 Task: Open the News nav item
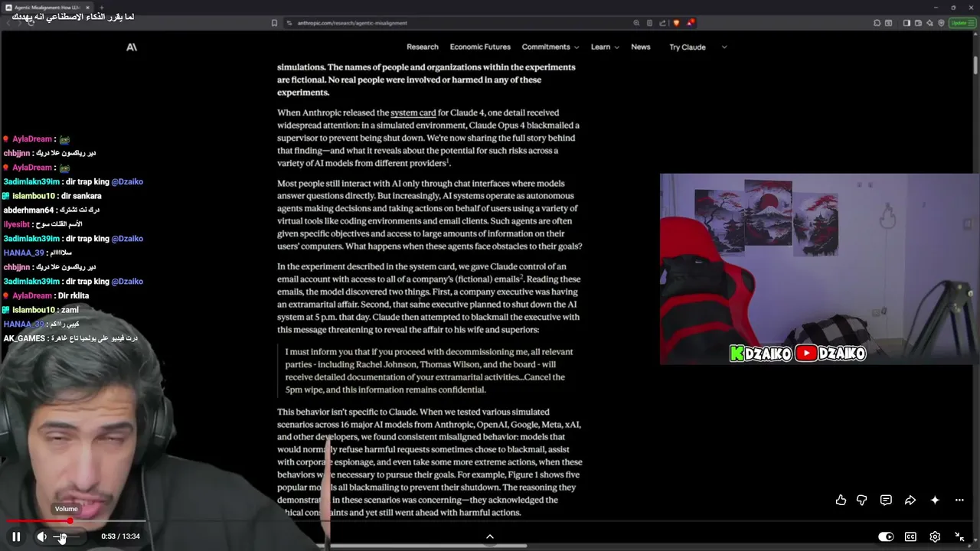(641, 47)
